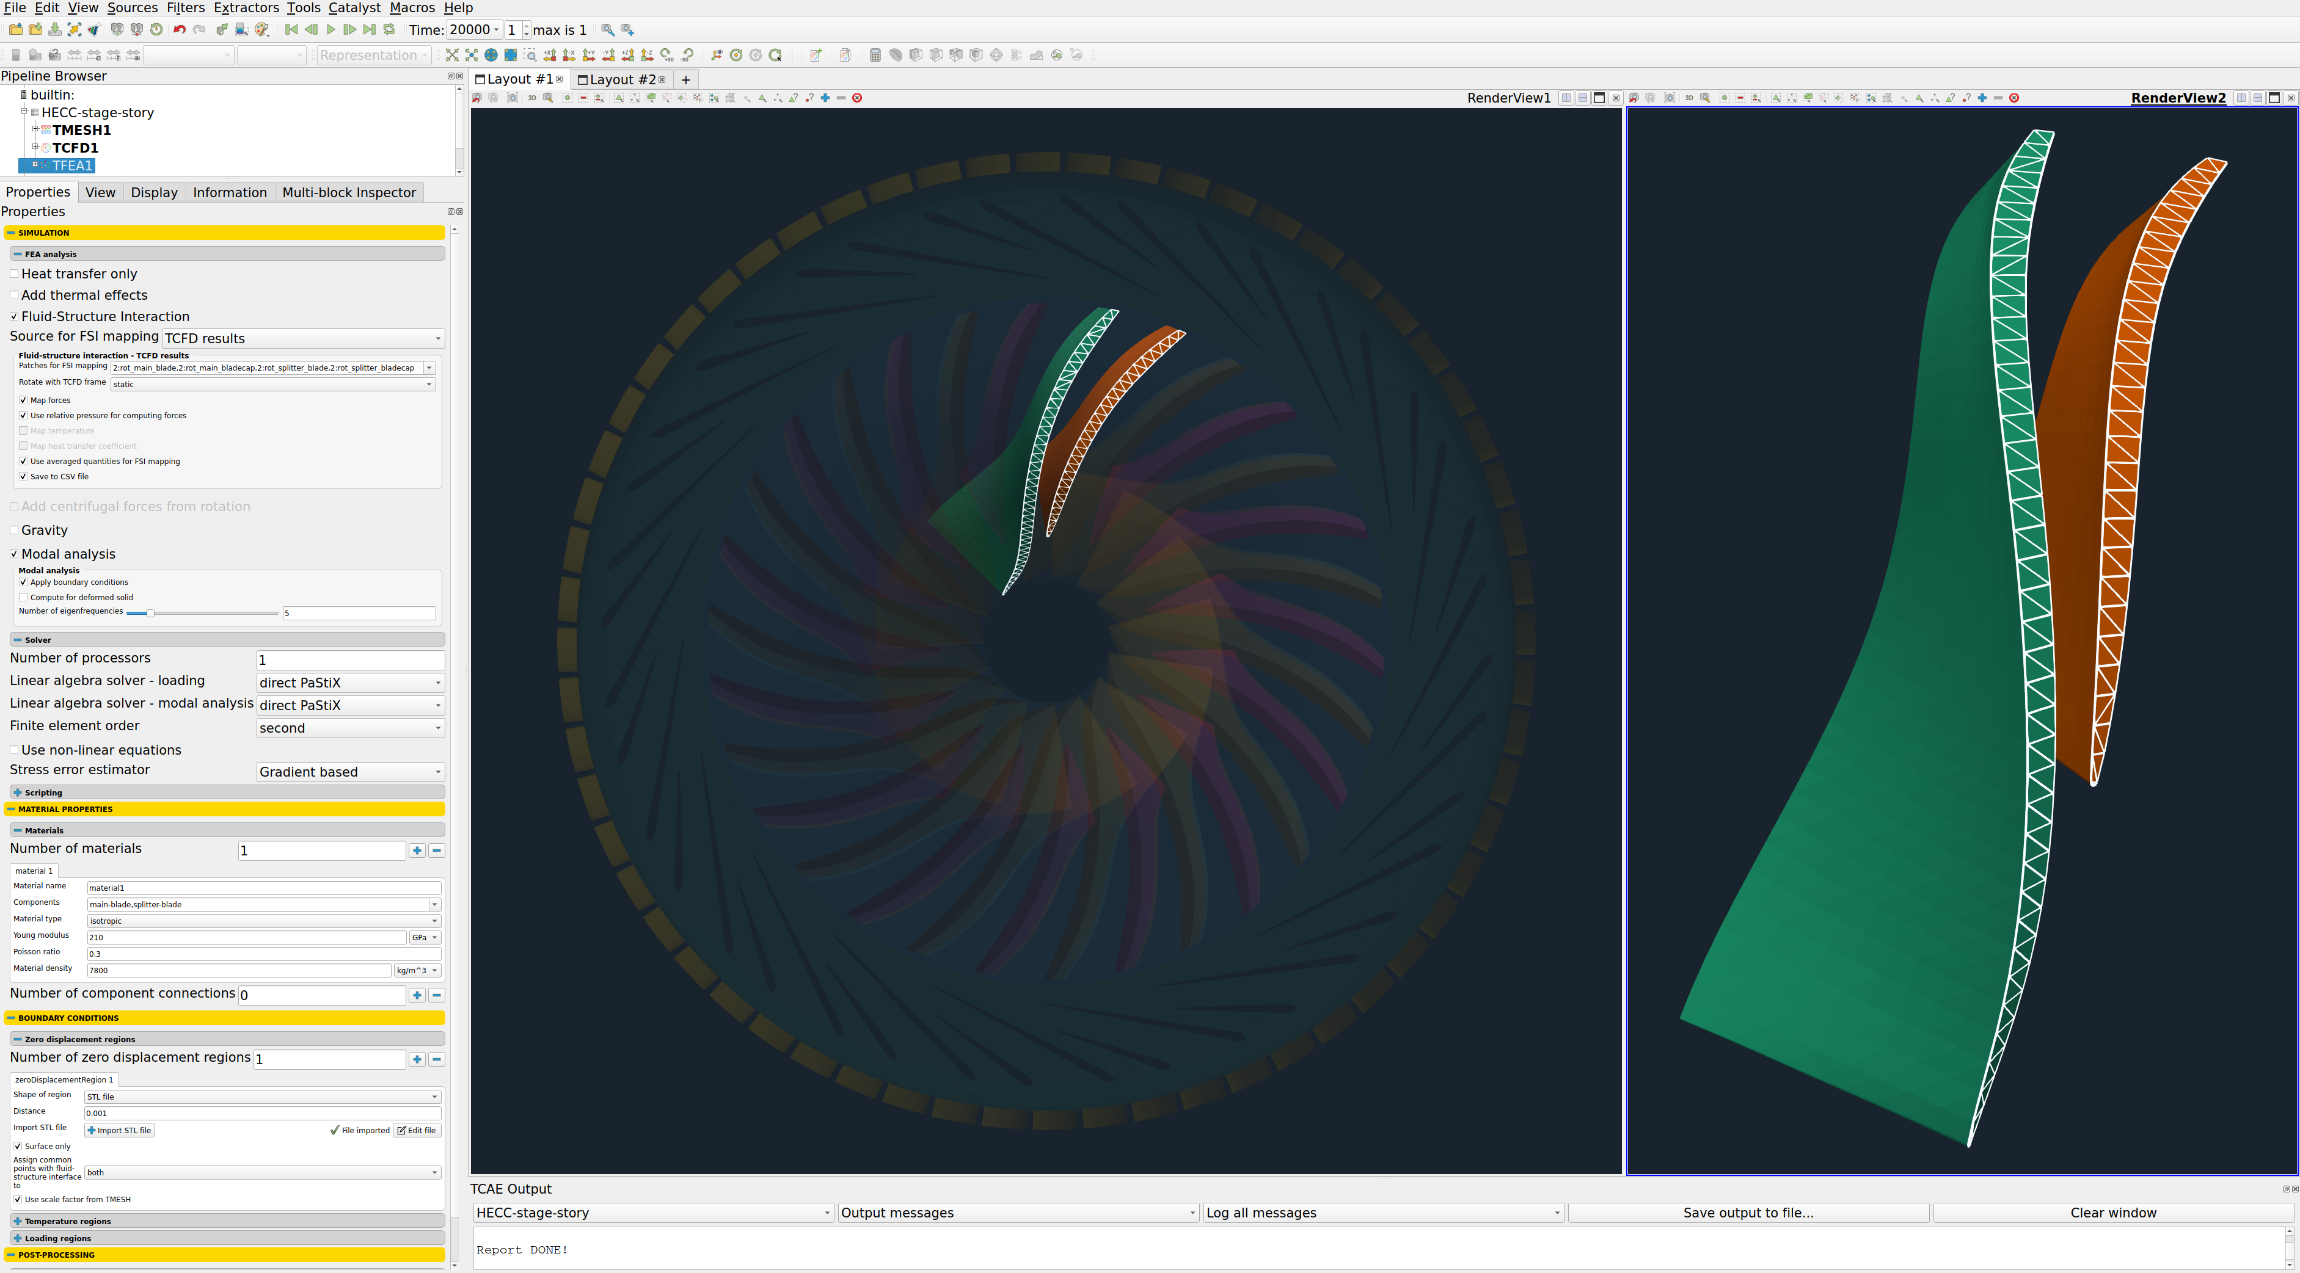This screenshot has height=1273, width=2300.
Task: Rotate view 90 degrees clockwise
Action: coord(667,56)
